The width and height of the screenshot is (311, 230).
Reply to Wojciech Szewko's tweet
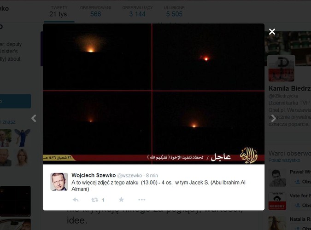pos(76,200)
